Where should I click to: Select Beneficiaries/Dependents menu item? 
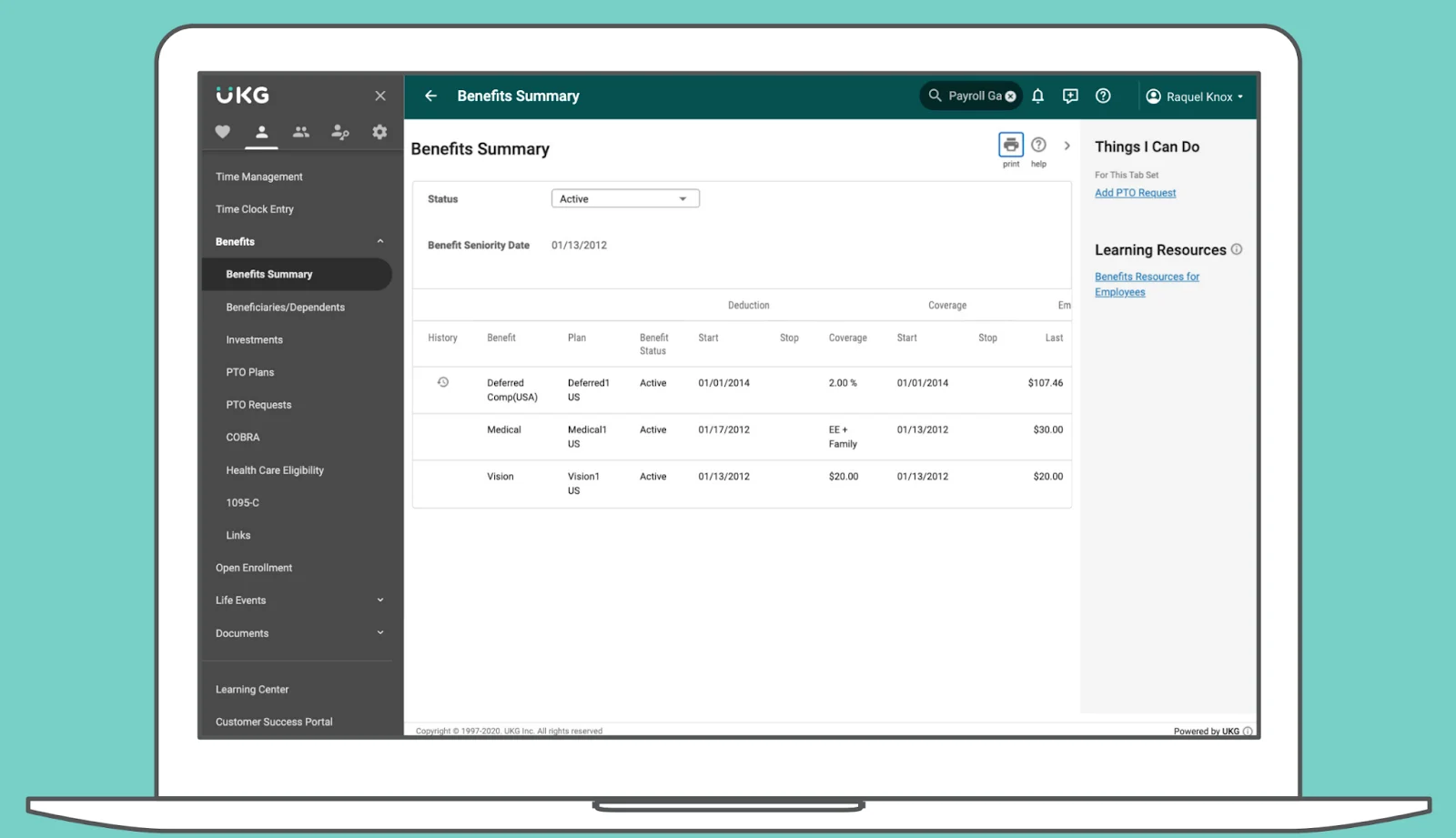click(x=286, y=308)
